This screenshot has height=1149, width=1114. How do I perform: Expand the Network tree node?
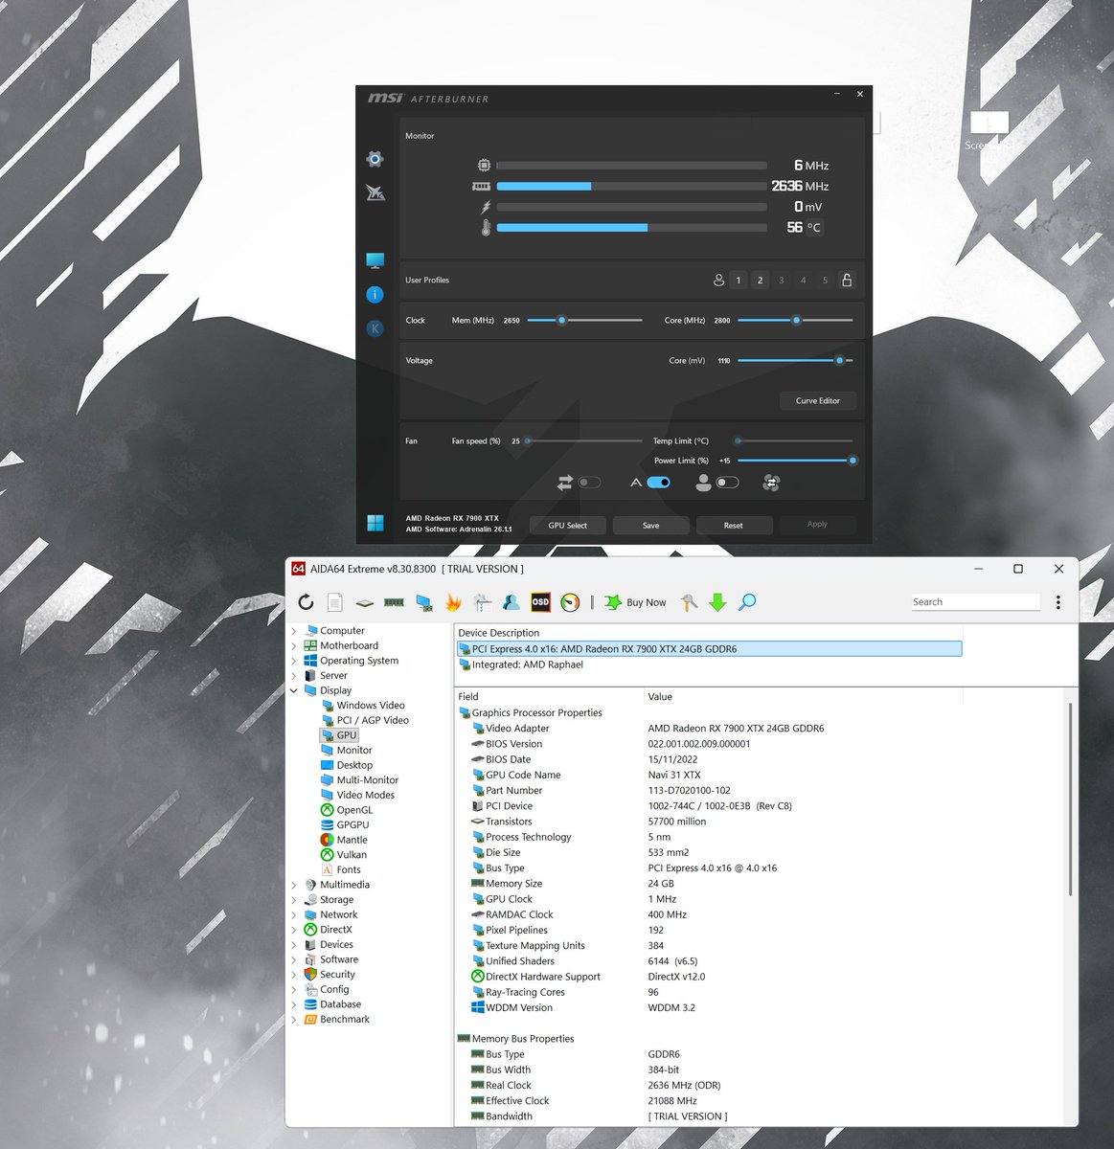tap(294, 914)
